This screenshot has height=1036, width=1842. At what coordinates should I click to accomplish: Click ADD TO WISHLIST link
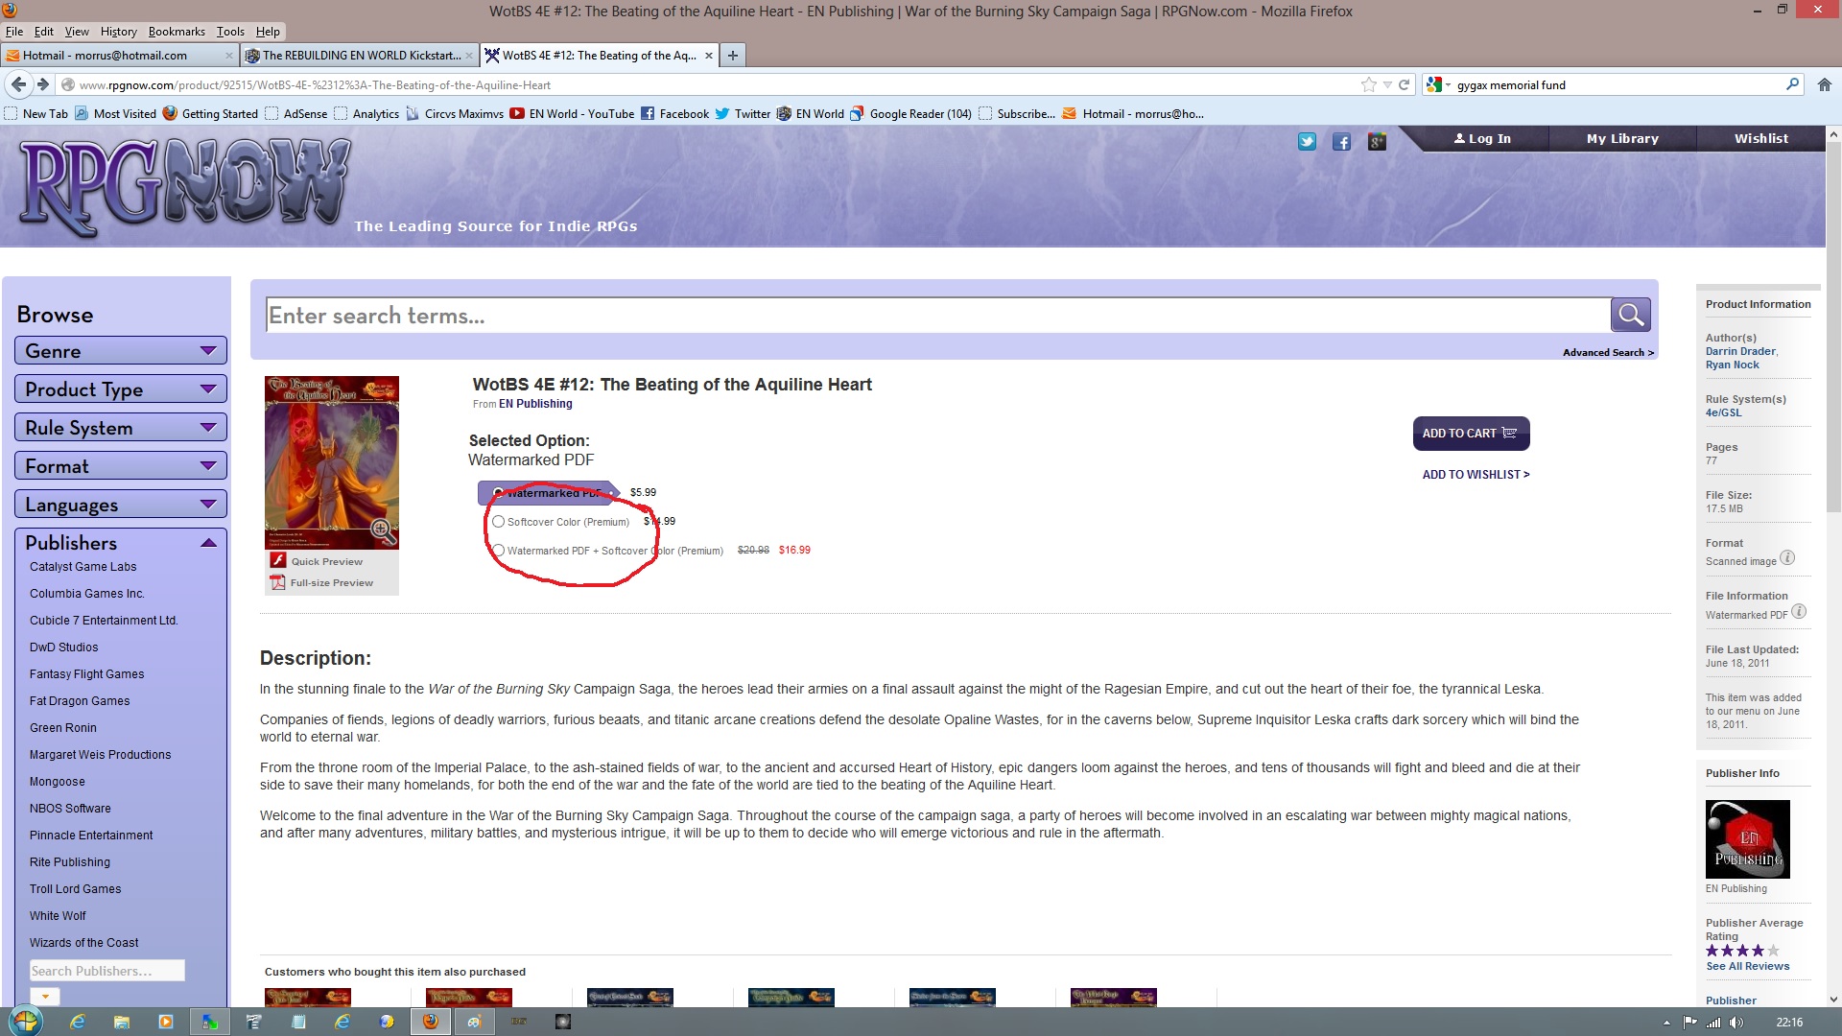(x=1476, y=475)
